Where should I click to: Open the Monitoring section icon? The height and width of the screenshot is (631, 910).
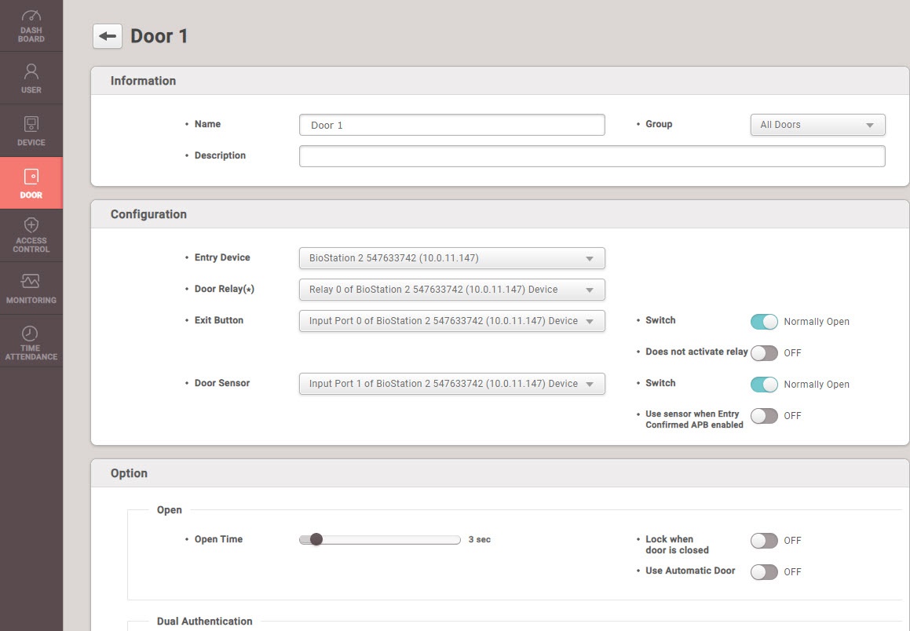tap(31, 281)
